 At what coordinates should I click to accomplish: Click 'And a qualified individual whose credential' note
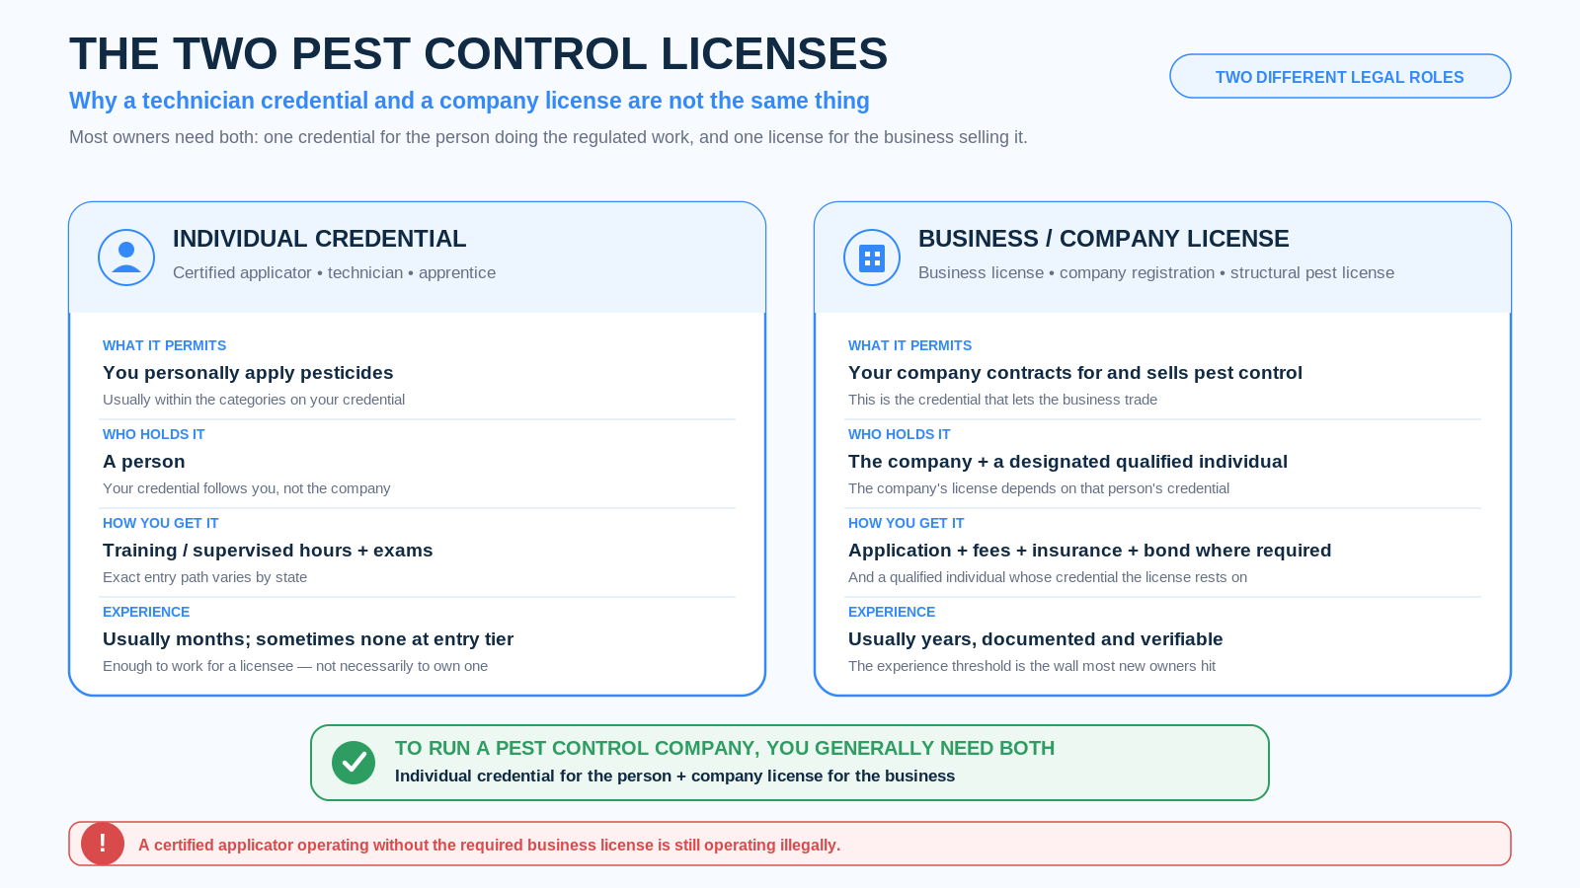pyautogui.click(x=1048, y=577)
